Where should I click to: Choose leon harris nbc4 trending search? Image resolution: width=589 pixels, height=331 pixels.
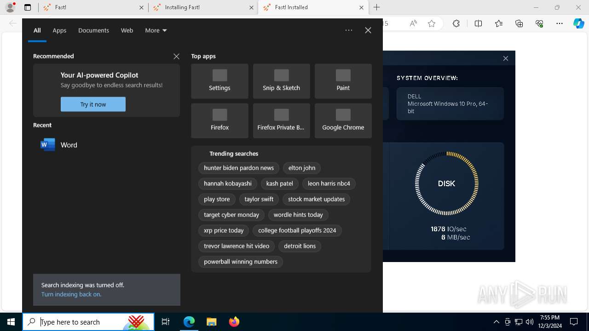329,183
